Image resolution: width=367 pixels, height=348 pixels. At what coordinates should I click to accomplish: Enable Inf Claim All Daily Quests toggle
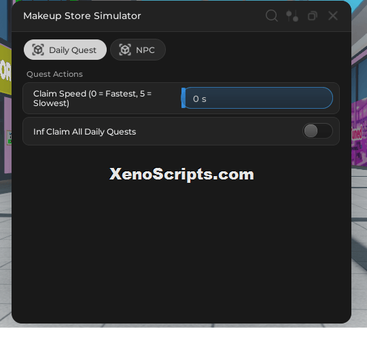click(317, 130)
